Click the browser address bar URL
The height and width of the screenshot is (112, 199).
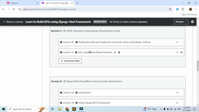click(x=49, y=9)
